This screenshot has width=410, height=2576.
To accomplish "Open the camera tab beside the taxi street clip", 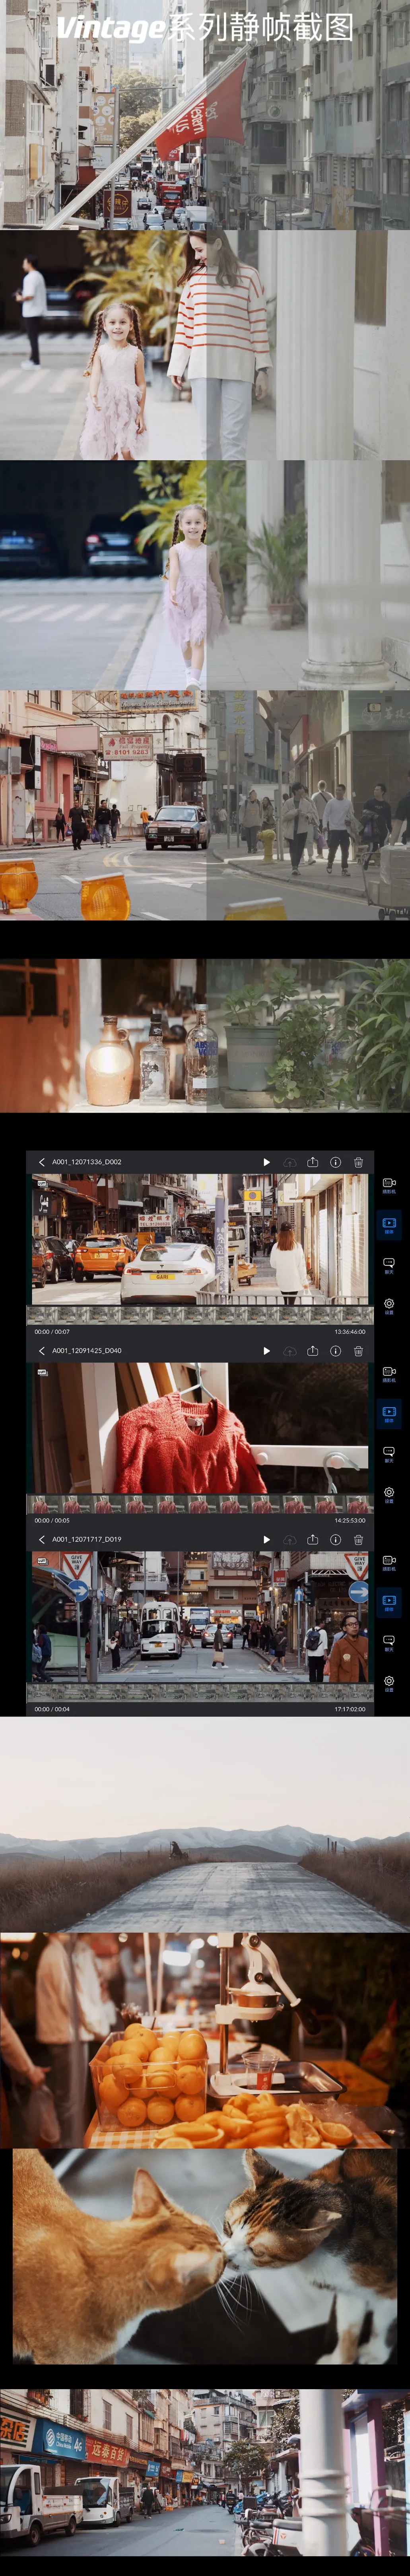I will 389,1185.
